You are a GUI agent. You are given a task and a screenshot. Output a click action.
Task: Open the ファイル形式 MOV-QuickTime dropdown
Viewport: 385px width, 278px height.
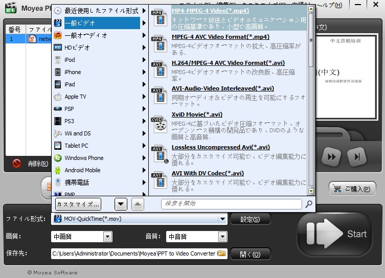[139, 219]
